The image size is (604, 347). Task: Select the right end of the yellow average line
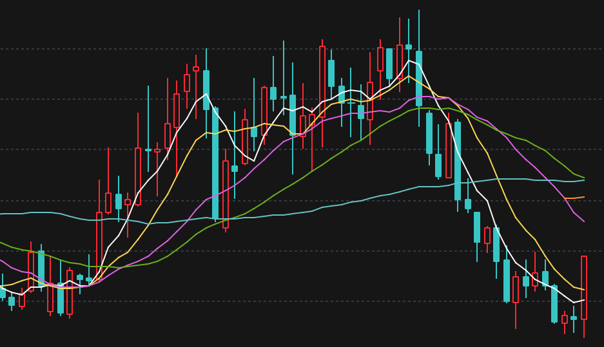click(584, 289)
